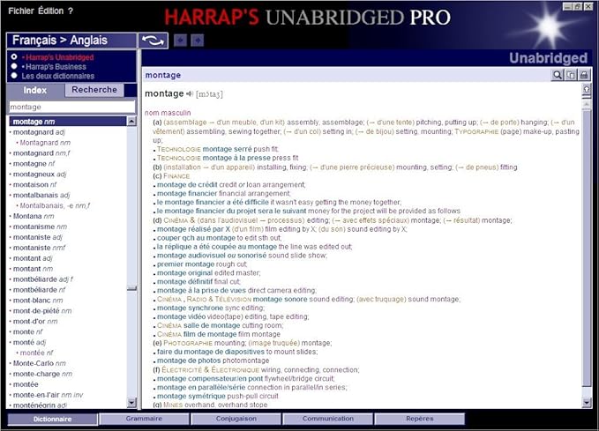
Task: Select 'mont-d'or nm' in the word list
Action: [35, 321]
